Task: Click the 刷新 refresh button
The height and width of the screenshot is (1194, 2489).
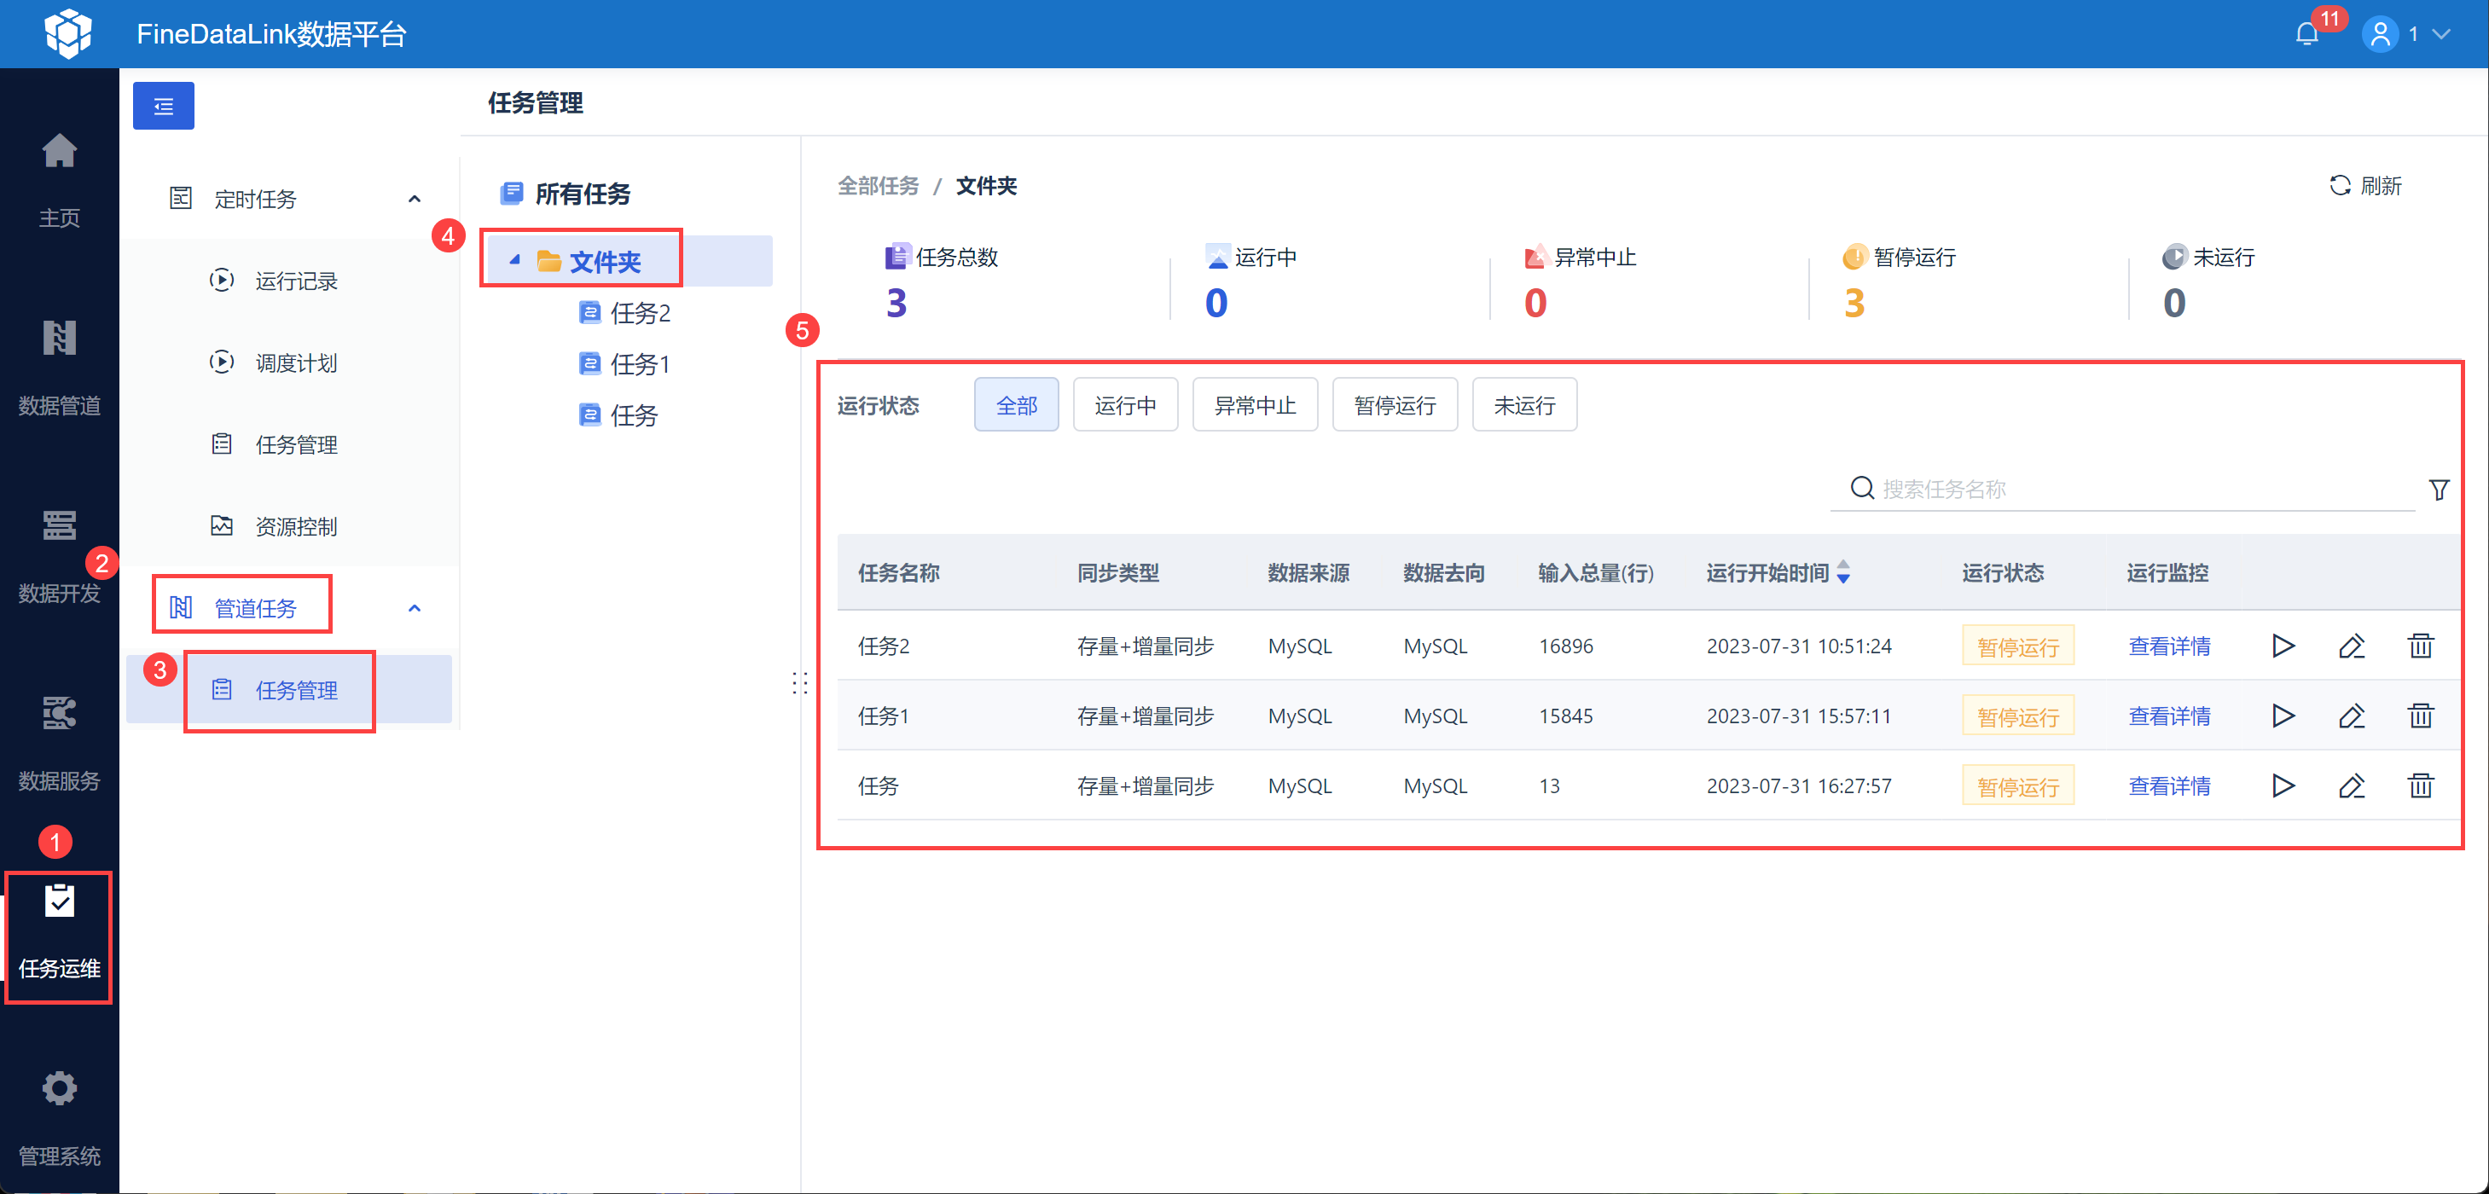Action: pos(2364,185)
